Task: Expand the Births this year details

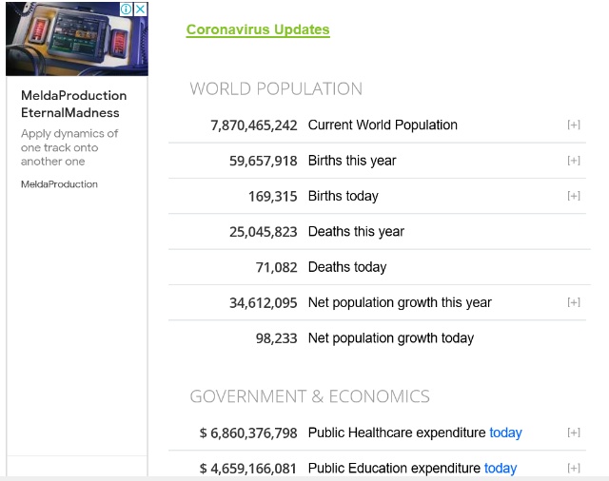Action: [x=573, y=161]
